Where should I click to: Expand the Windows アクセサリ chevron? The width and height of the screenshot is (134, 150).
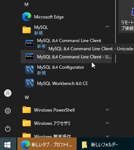coord(107,123)
